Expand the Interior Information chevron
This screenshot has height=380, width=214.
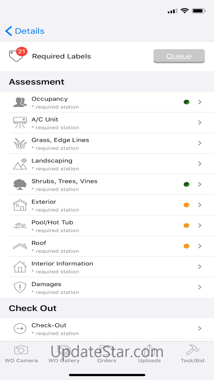200,267
